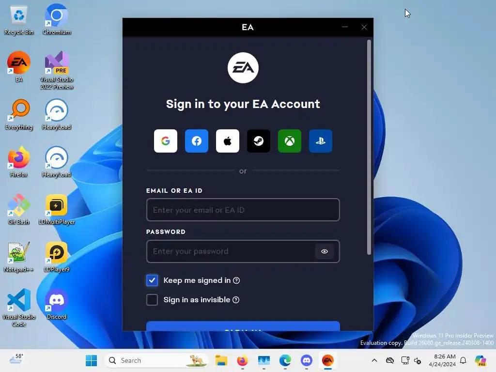The image size is (496, 372).
Task: Select EA desktop shortcut
Action: pyautogui.click(x=19, y=67)
